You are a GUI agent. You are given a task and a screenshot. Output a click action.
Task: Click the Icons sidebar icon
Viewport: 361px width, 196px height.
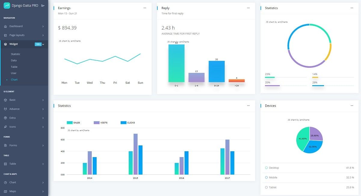click(5, 126)
